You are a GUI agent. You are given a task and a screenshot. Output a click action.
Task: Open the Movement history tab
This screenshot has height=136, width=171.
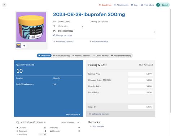[x=121, y=55]
